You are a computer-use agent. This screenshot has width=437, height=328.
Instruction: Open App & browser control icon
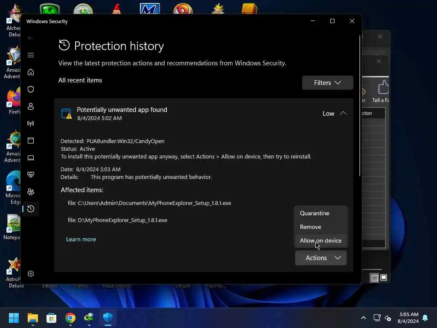pos(31,141)
